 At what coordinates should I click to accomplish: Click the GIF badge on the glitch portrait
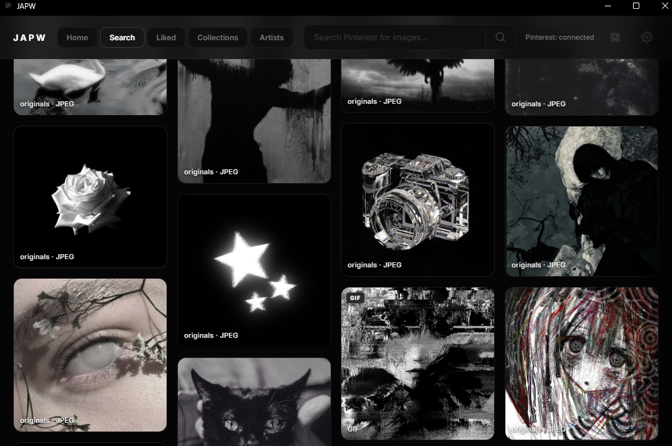click(356, 298)
